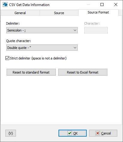Screen dimensions: 123x142
Task: Minimize the dialog window
Action: coord(88,5)
